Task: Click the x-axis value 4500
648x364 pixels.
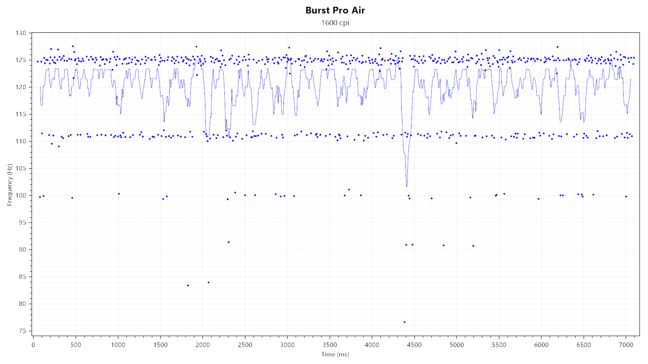Action: (414, 345)
